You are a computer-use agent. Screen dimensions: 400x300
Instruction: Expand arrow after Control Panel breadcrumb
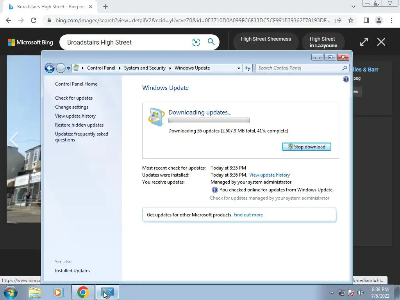120,68
